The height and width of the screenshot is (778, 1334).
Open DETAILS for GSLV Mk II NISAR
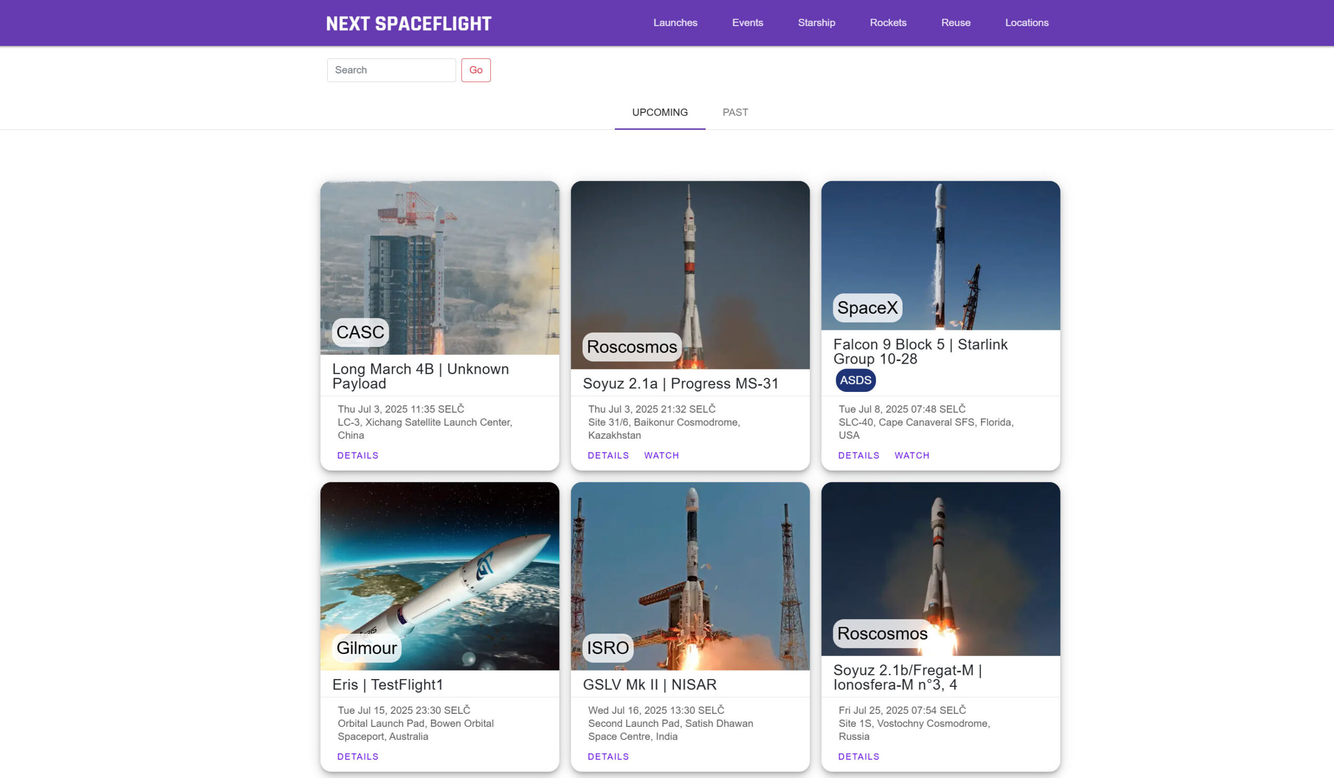(x=608, y=756)
